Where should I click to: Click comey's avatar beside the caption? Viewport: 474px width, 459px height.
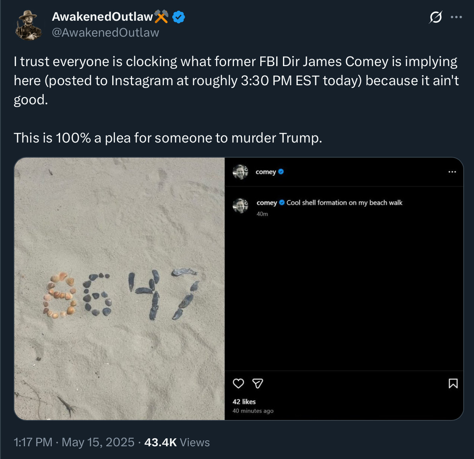tap(240, 205)
